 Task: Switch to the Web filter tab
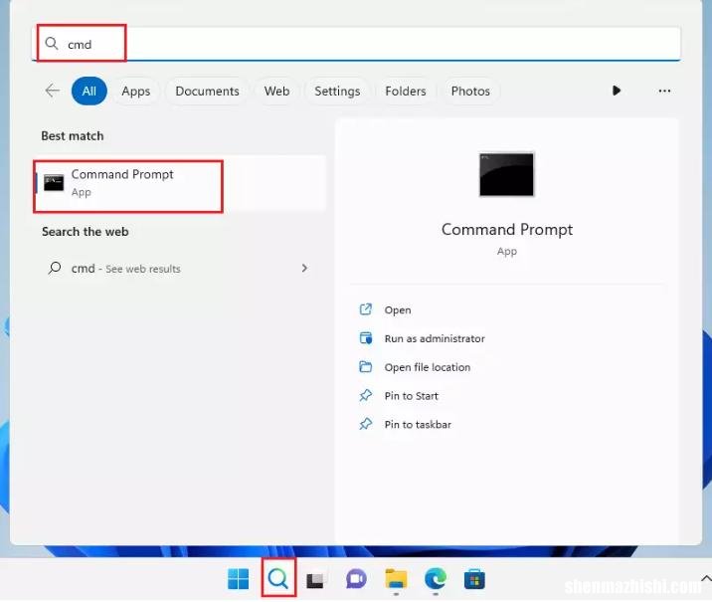pyautogui.click(x=277, y=91)
